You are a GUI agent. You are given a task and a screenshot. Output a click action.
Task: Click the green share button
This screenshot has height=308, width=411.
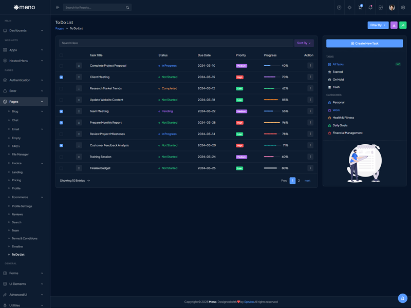tap(403, 25)
